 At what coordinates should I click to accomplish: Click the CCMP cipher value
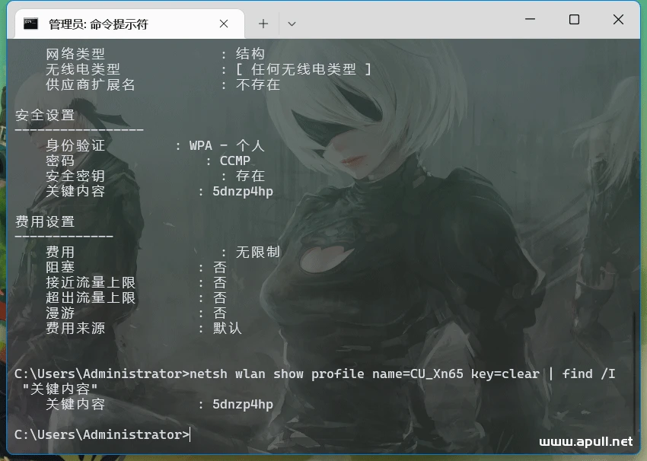click(234, 161)
